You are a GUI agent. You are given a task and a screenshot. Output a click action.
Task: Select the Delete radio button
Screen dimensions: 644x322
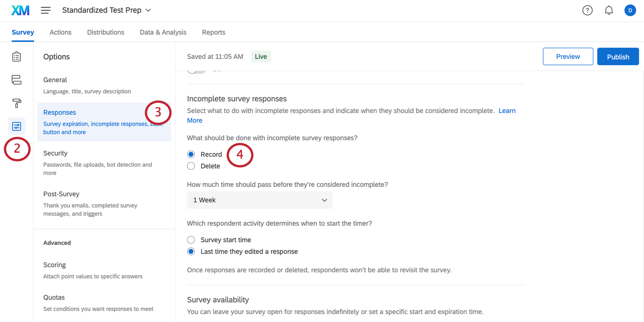tap(191, 166)
